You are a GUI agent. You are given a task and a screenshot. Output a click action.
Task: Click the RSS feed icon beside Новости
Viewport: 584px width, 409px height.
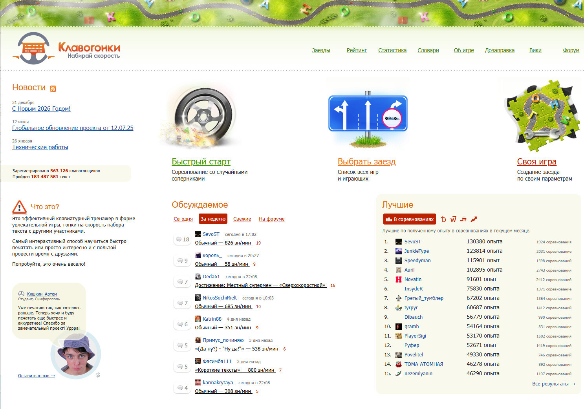click(x=53, y=88)
